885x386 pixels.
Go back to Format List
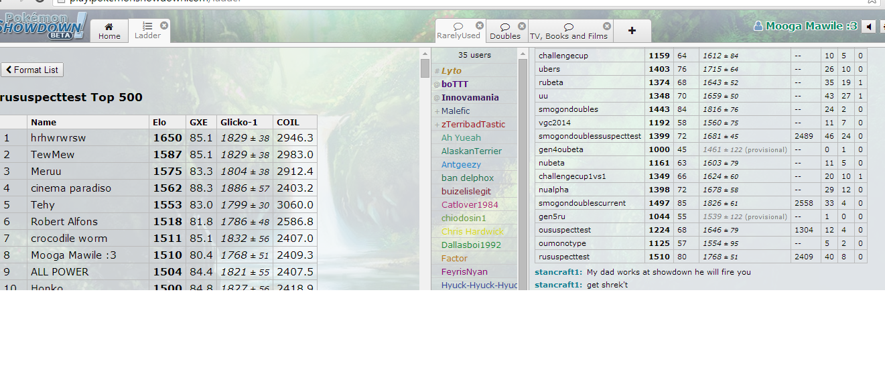(32, 70)
